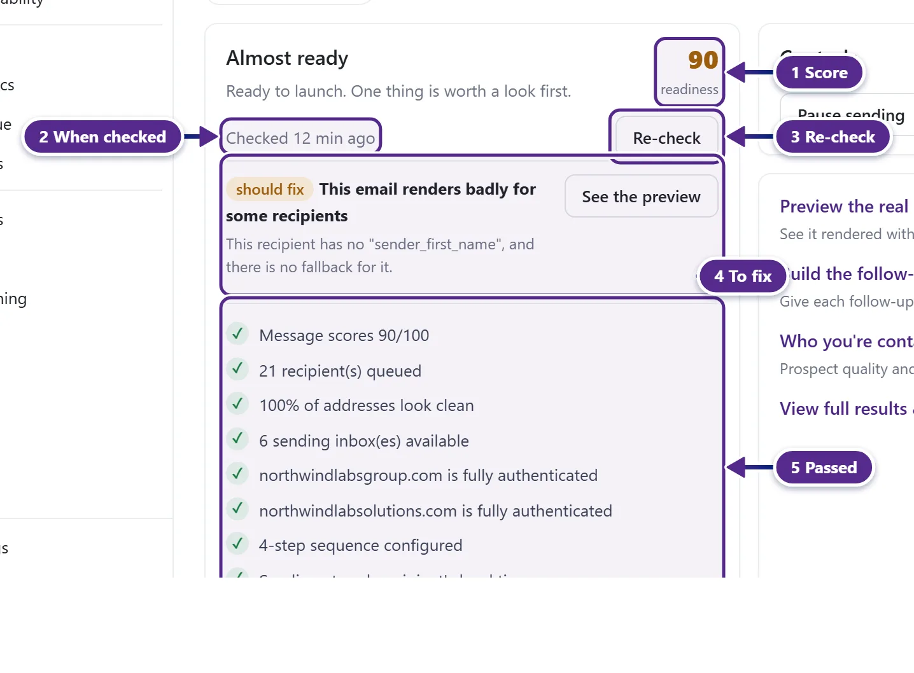Click the check icon beside 4-step sequence configured

point(237,544)
